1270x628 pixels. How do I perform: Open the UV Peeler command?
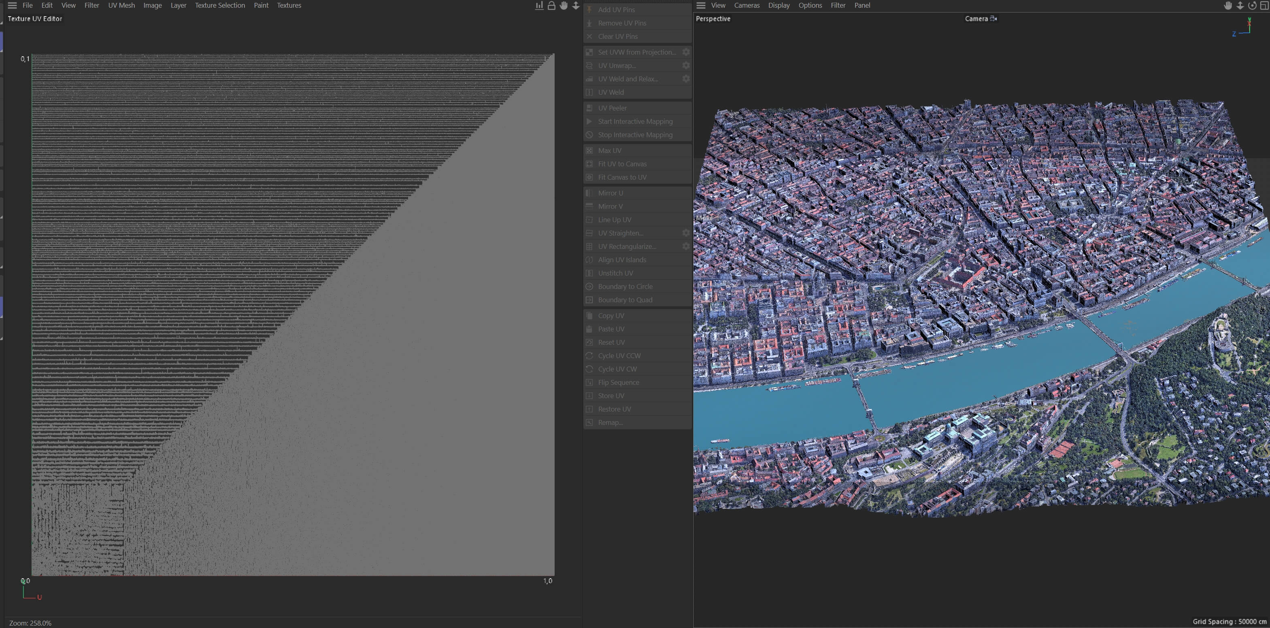[x=638, y=108]
